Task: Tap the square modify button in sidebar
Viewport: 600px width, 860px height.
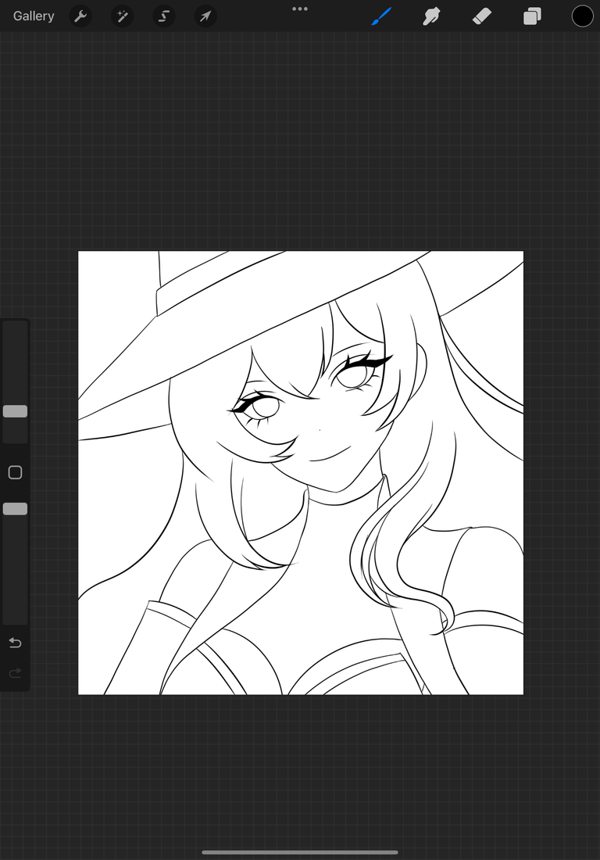Action: pyautogui.click(x=16, y=472)
